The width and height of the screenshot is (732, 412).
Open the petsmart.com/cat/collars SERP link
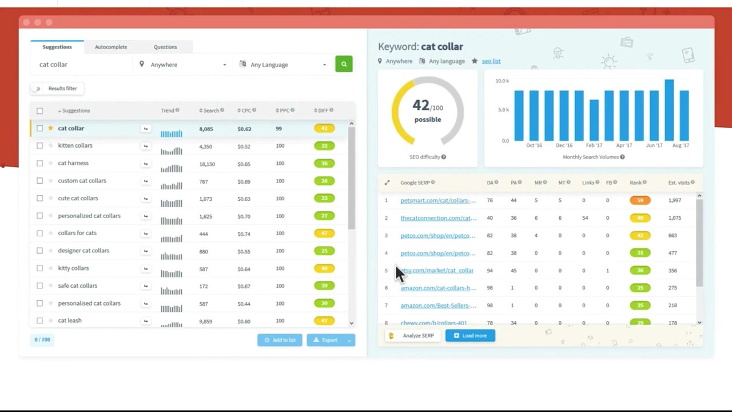point(438,200)
